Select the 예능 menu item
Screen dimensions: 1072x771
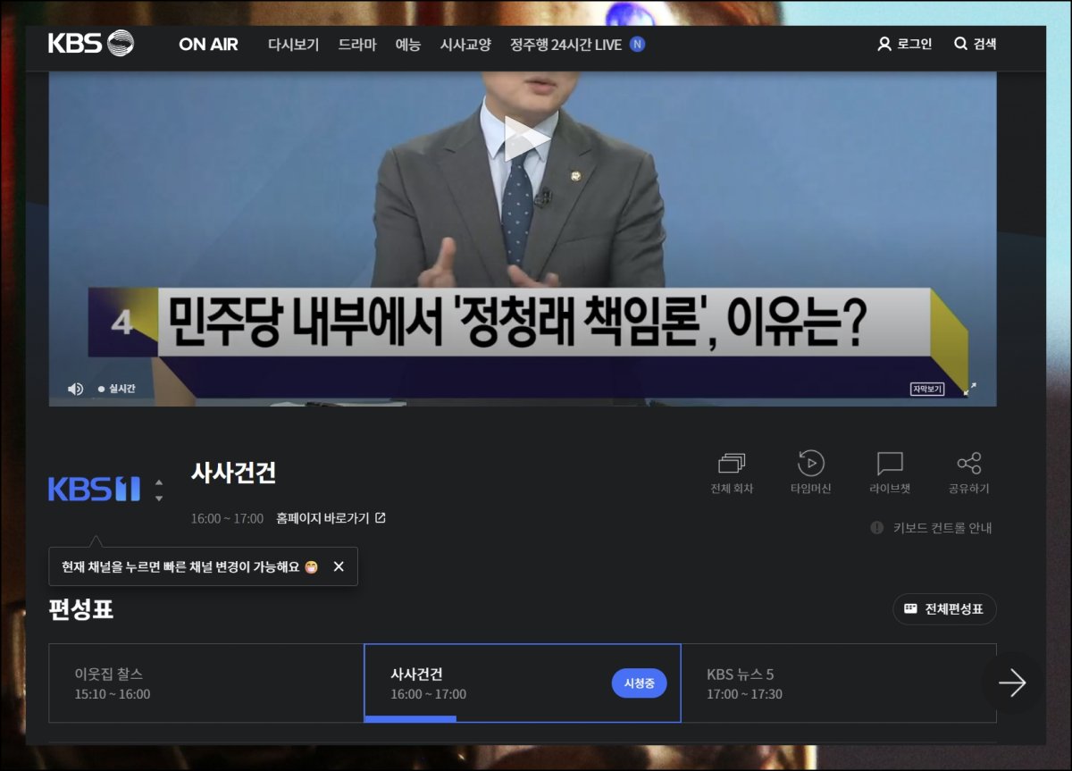[408, 45]
